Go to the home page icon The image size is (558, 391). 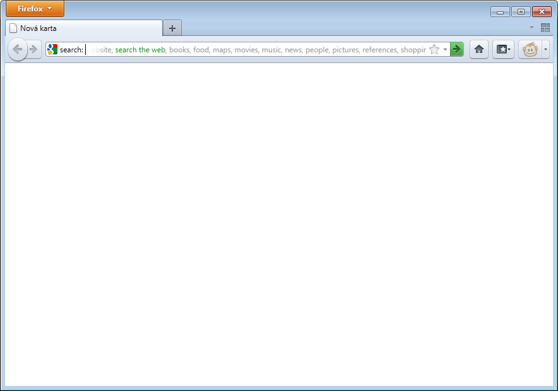(x=479, y=49)
